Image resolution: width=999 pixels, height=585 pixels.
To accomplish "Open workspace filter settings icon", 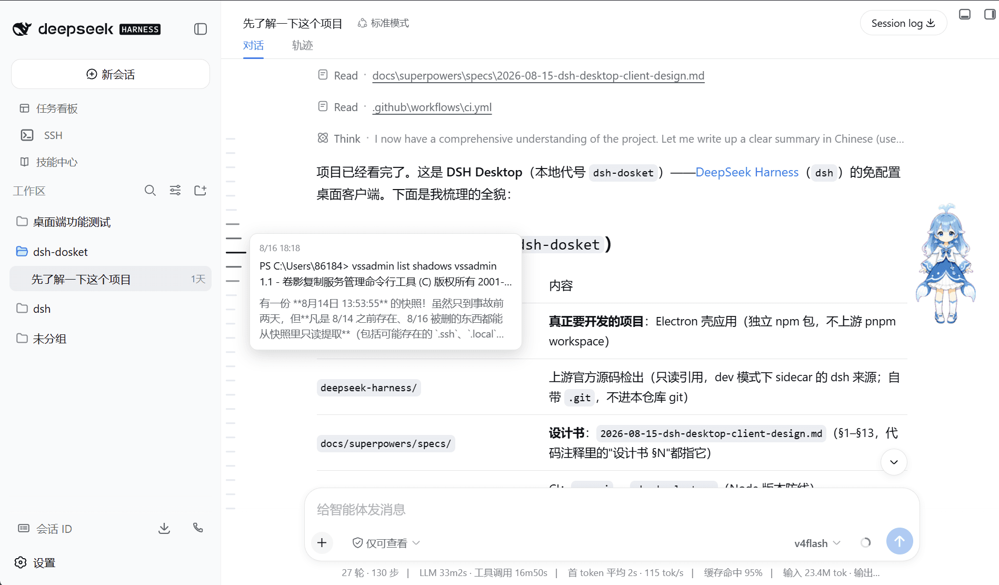I will [175, 191].
